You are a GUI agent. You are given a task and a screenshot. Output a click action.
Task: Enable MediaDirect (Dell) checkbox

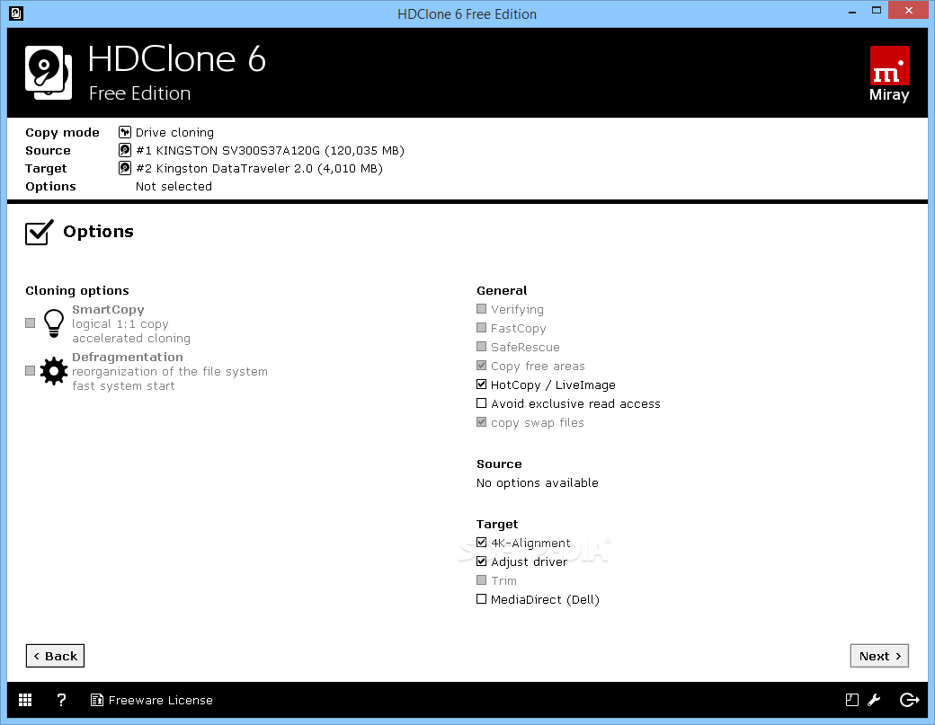(x=481, y=598)
